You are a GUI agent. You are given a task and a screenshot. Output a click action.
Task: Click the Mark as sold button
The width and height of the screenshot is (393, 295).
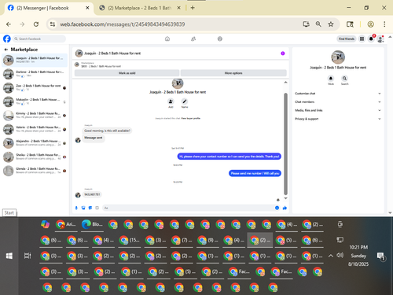tap(127, 73)
